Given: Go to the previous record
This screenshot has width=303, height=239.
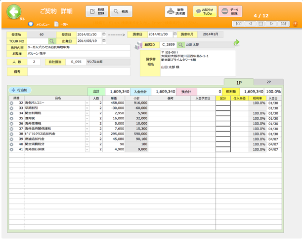Looking at the screenshot, I should pyautogui.click(x=250, y=24).
